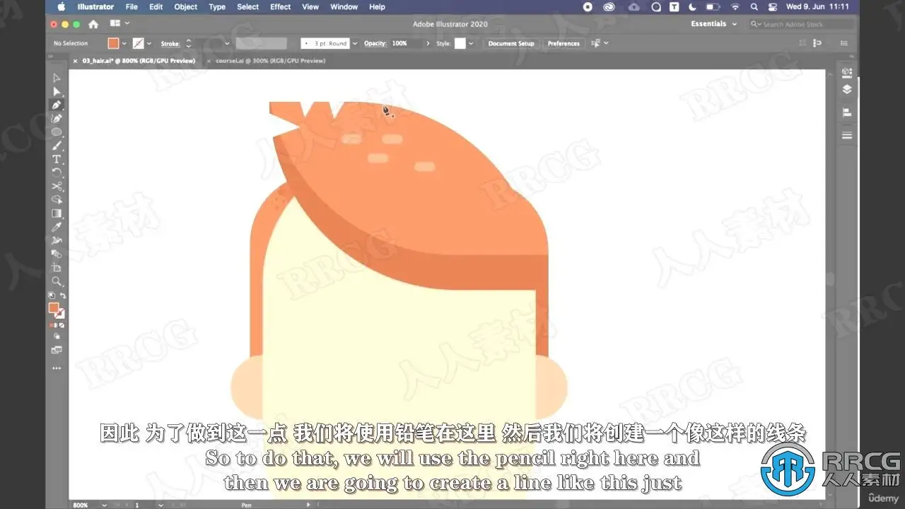
Task: Select the Direct Selection tool
Action: coord(57,91)
